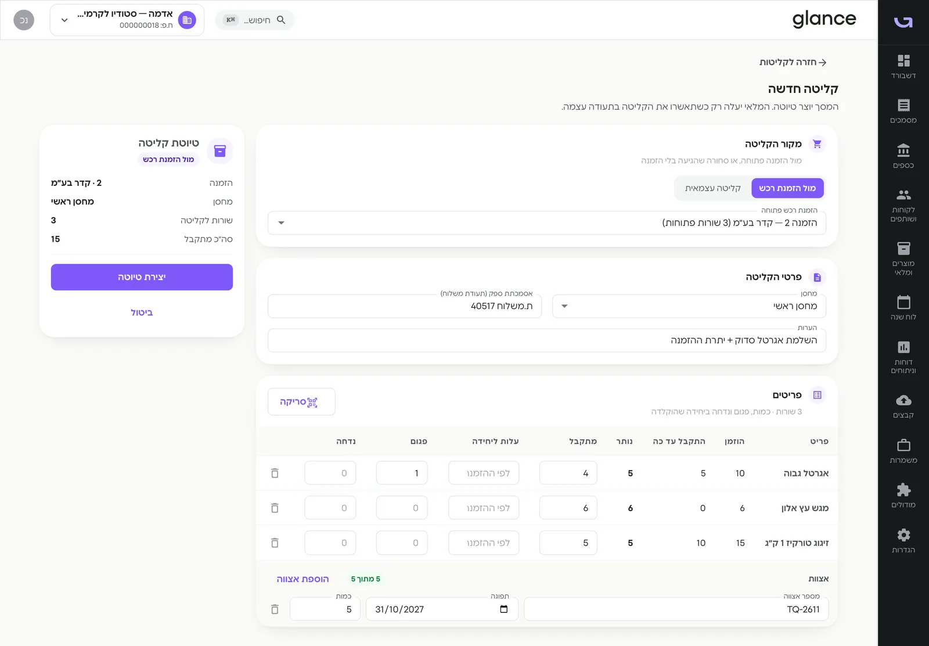Viewport: 929px width, 646px height.
Task: Open מסמכים documents in sidebar
Action: coord(903,112)
